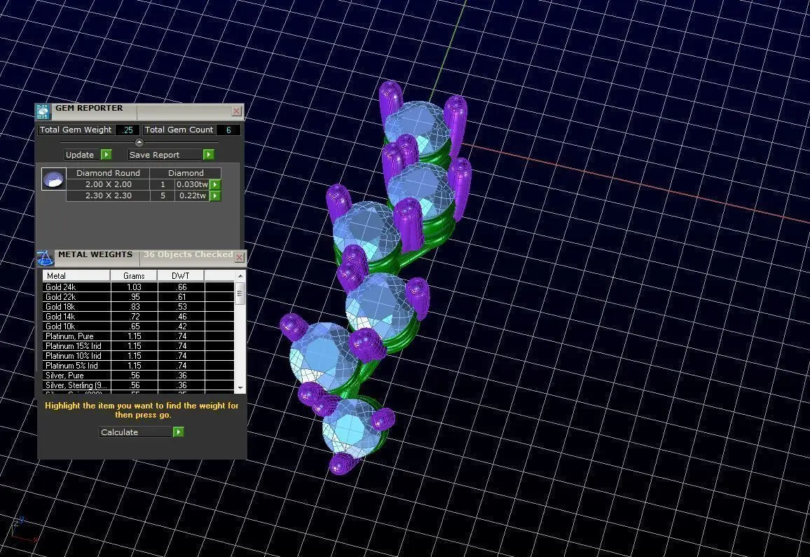Click the green arrow beside Save Report
This screenshot has width=810, height=557.
coord(208,155)
